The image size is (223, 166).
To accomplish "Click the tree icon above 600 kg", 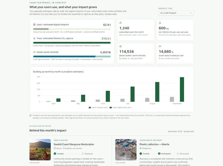I will point(160,23).
